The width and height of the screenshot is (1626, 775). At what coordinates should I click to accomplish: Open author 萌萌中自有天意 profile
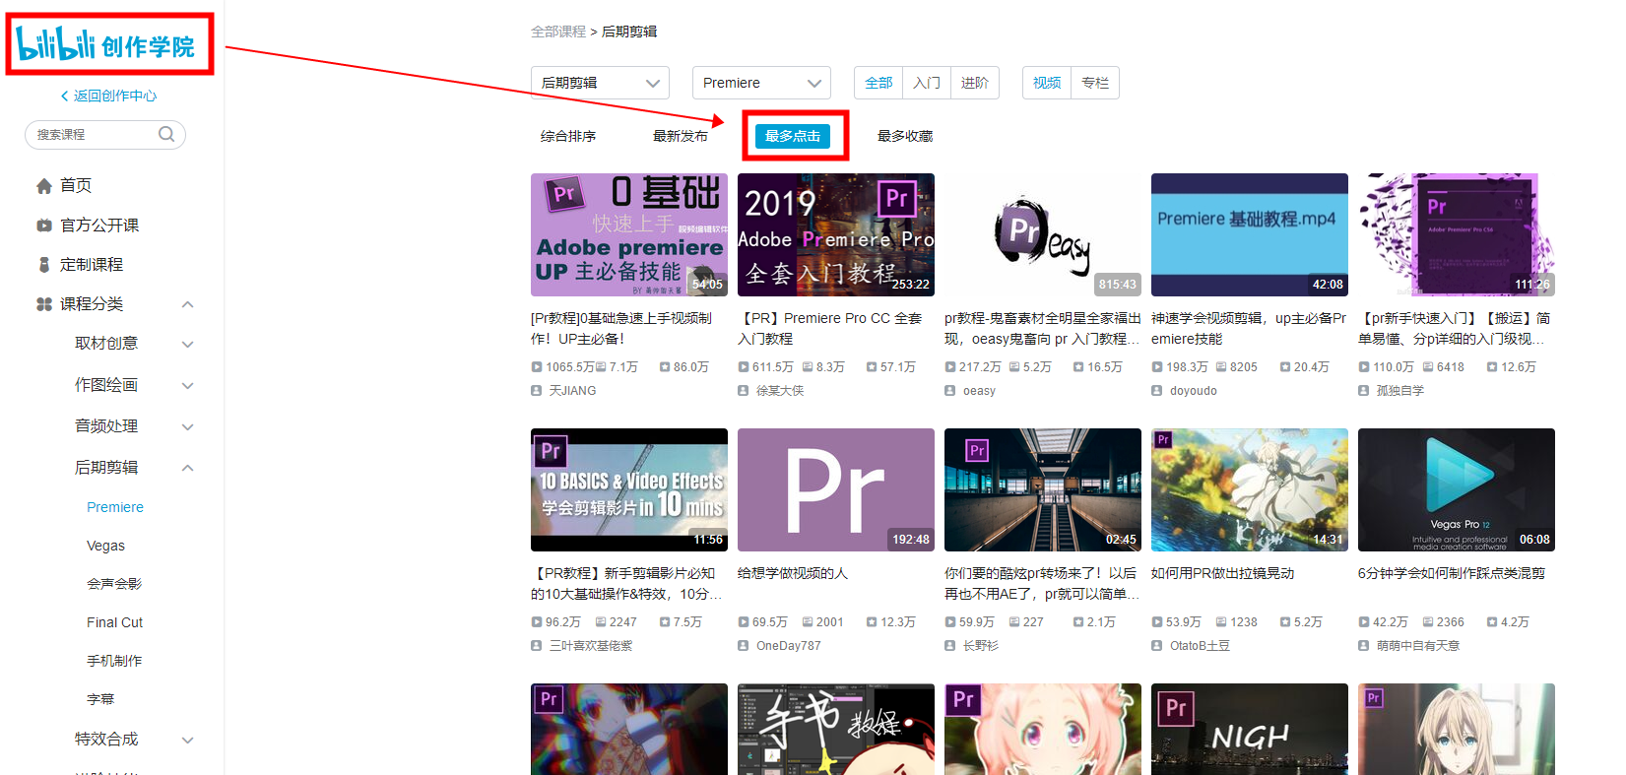pos(1418,646)
